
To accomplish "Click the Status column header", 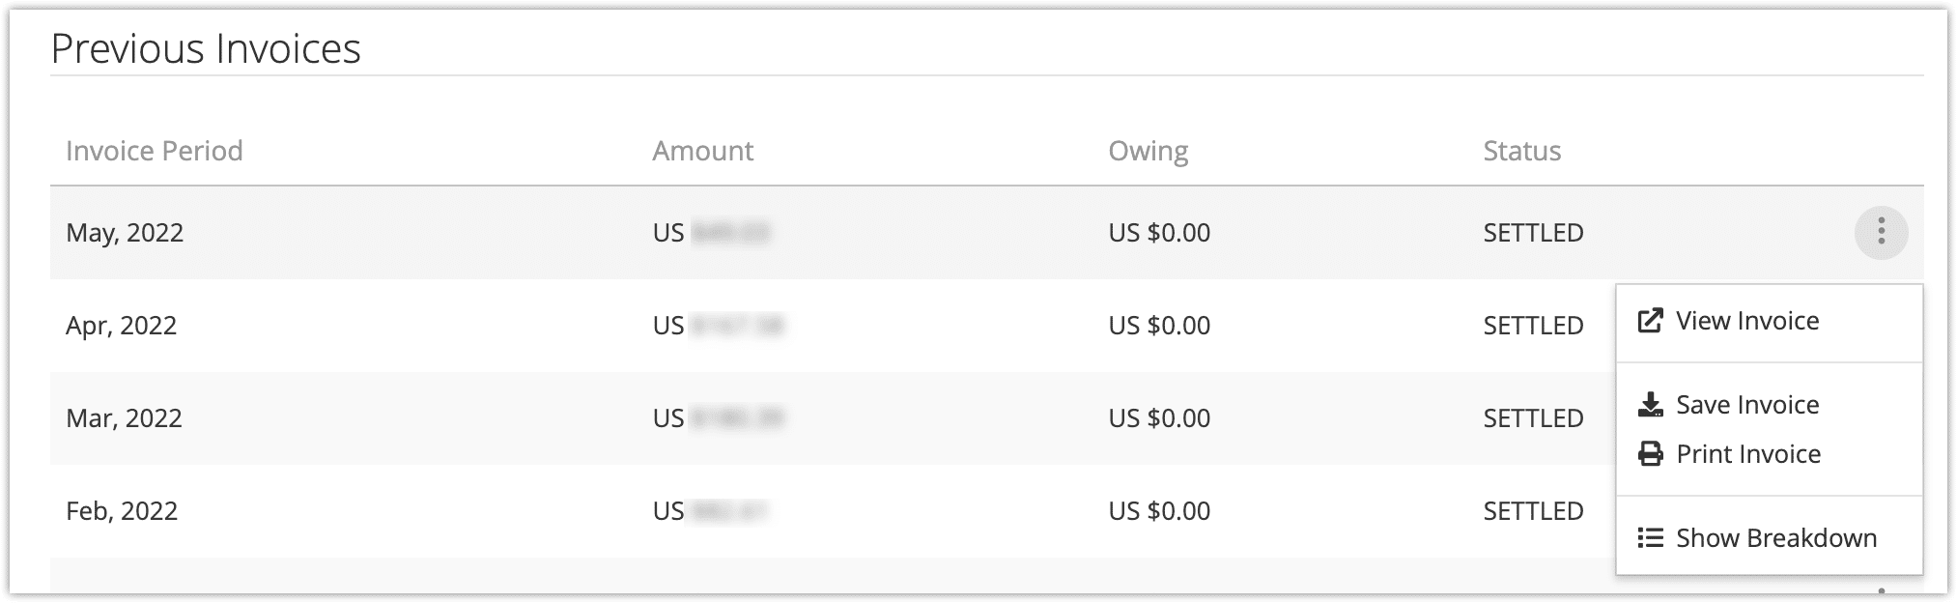I will pyautogui.click(x=1521, y=151).
